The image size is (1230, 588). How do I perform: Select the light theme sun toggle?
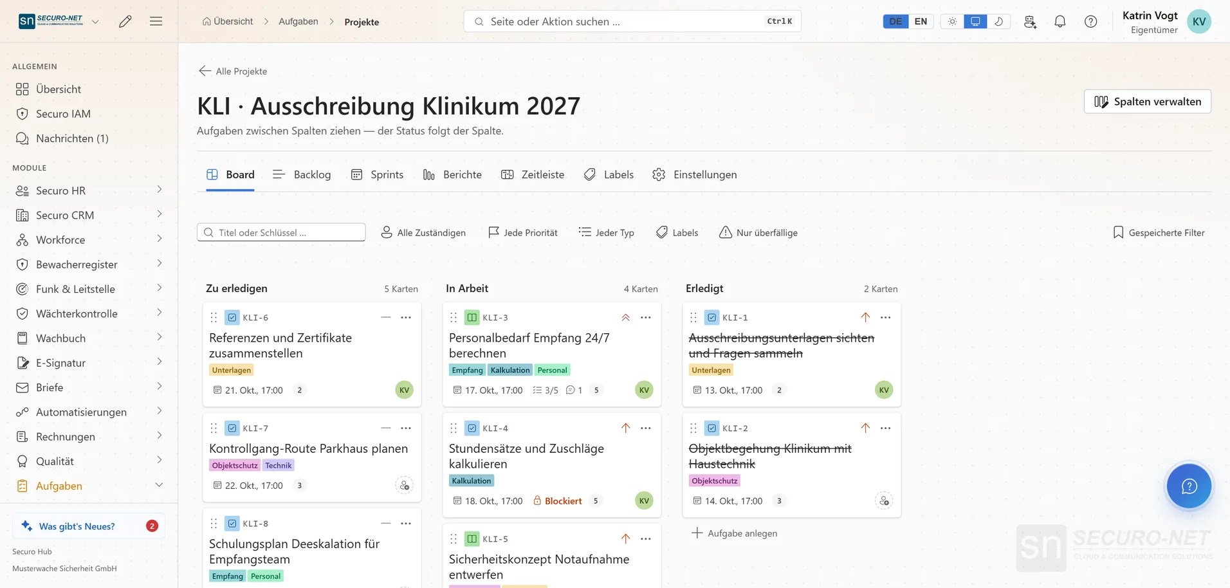coord(952,21)
